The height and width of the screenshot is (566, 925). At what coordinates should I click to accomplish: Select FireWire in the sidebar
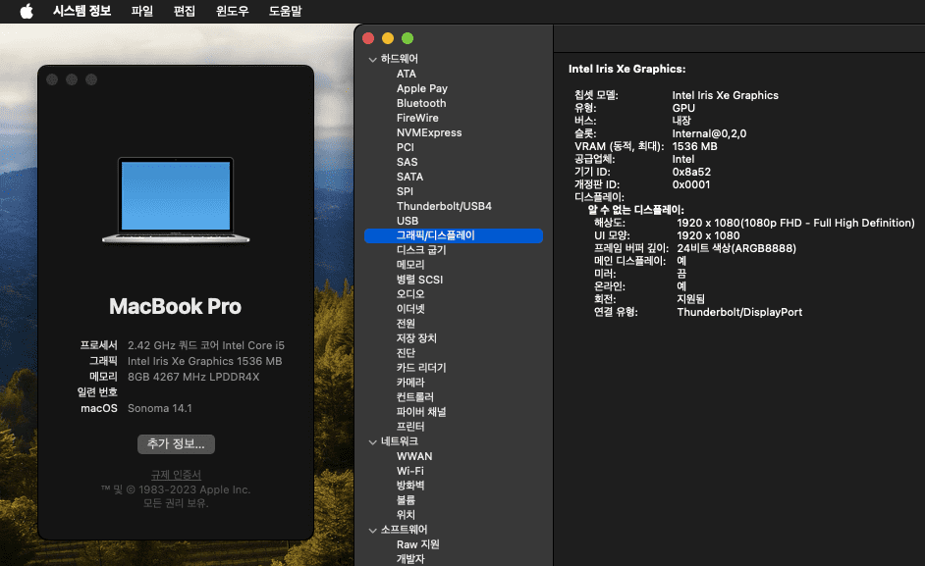point(417,118)
